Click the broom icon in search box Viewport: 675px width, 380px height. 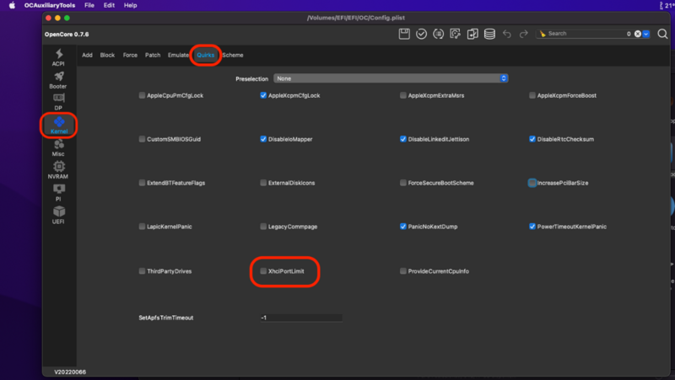(x=543, y=34)
